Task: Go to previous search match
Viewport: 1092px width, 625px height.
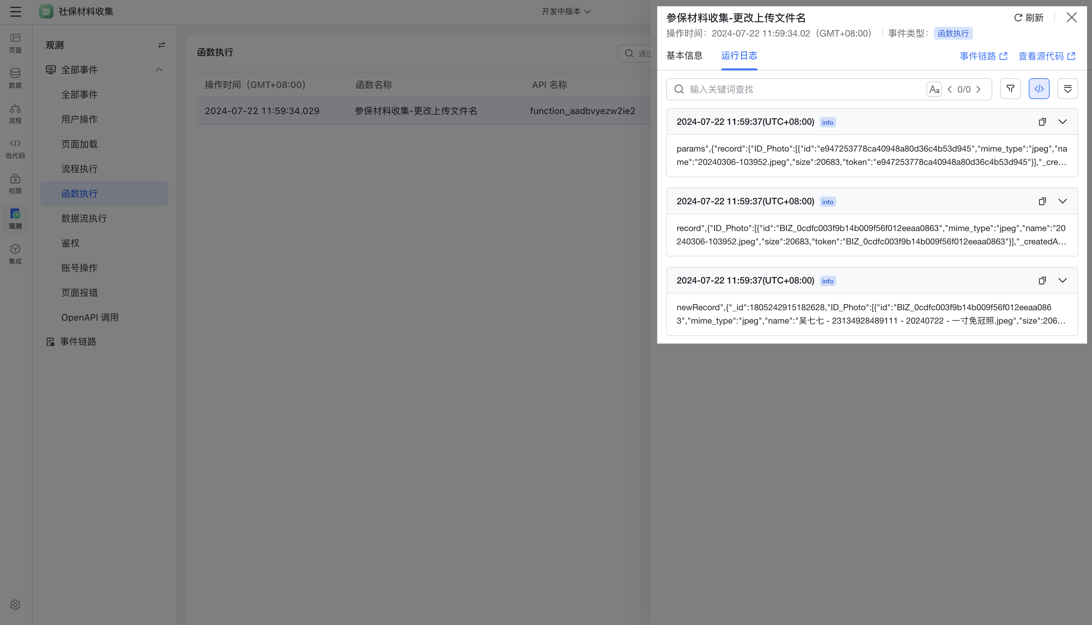Action: (x=950, y=89)
